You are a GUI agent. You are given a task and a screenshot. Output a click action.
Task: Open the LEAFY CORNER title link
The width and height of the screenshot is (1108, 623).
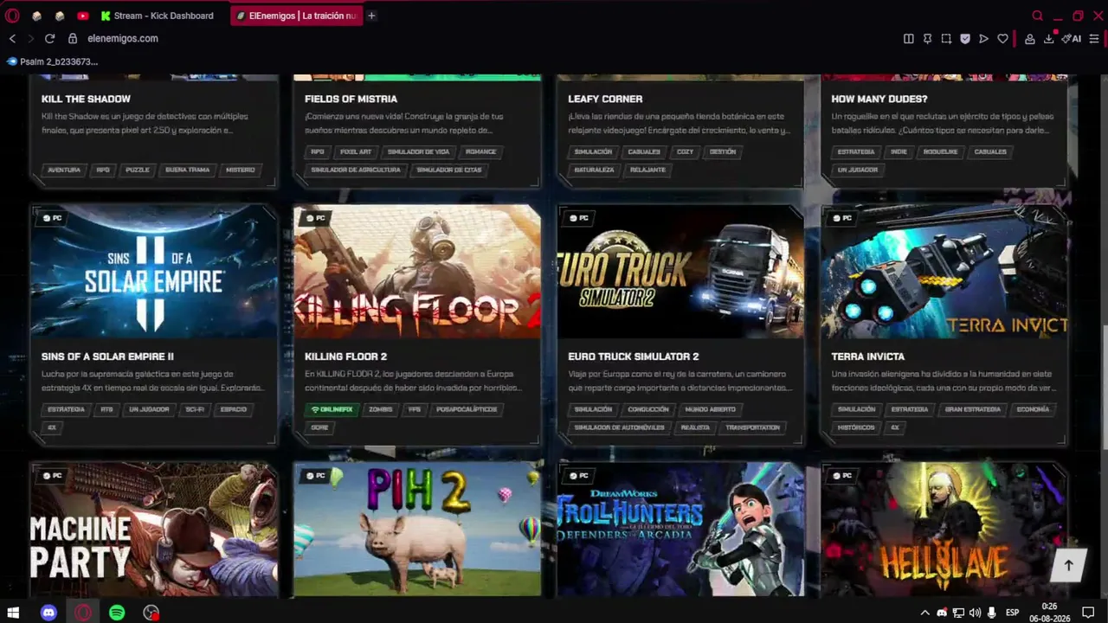coord(605,99)
